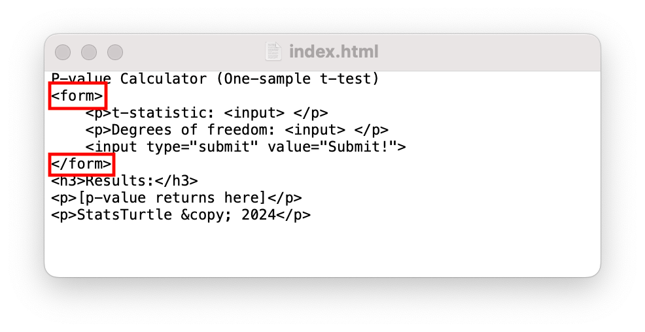The image size is (645, 332).
Task: Click the Degrees of freedom line
Action: coord(237,130)
